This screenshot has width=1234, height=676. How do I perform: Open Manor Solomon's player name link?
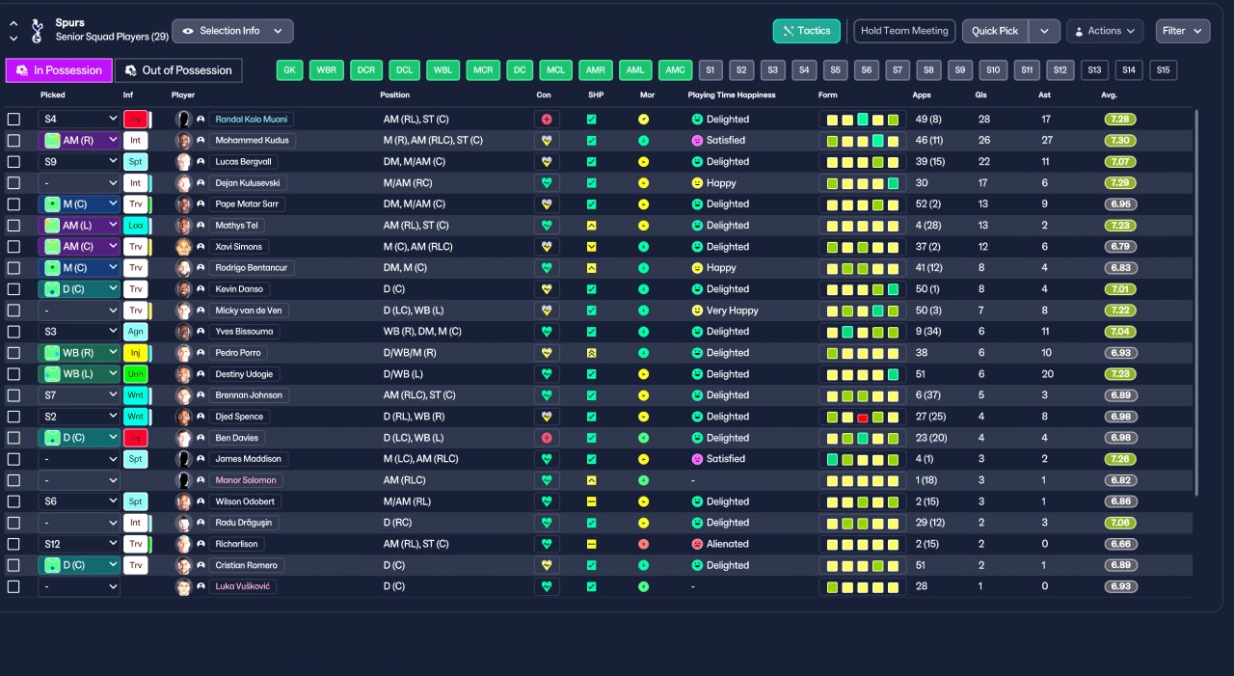tap(246, 480)
